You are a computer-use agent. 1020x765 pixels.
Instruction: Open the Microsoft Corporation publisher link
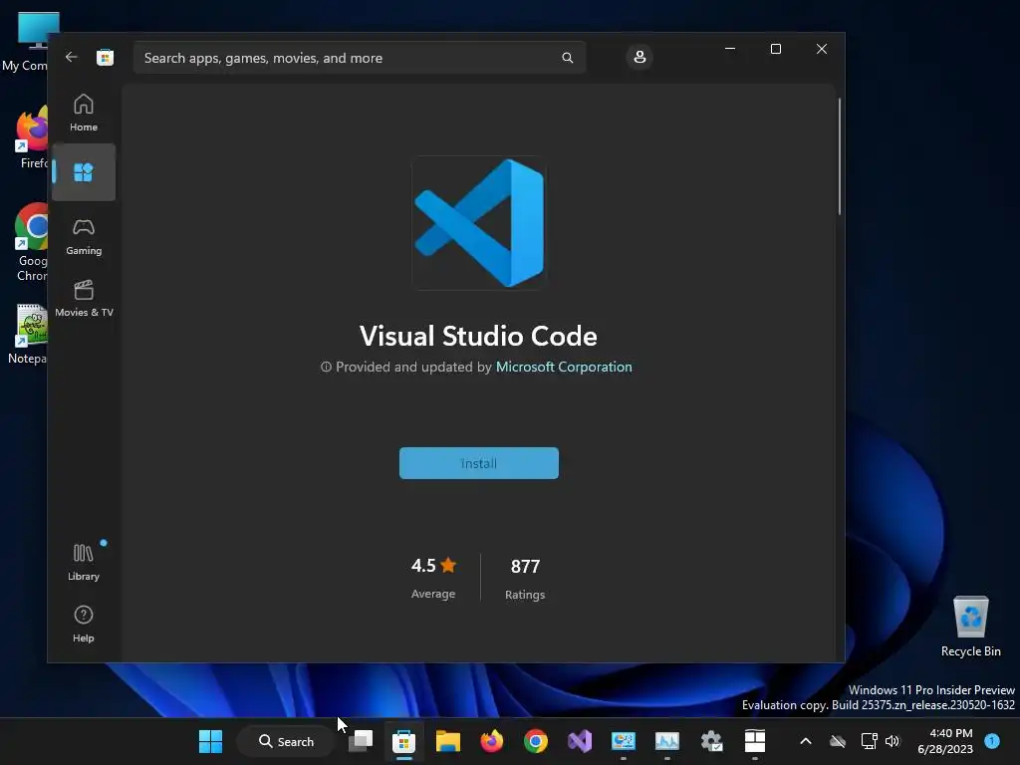(564, 367)
